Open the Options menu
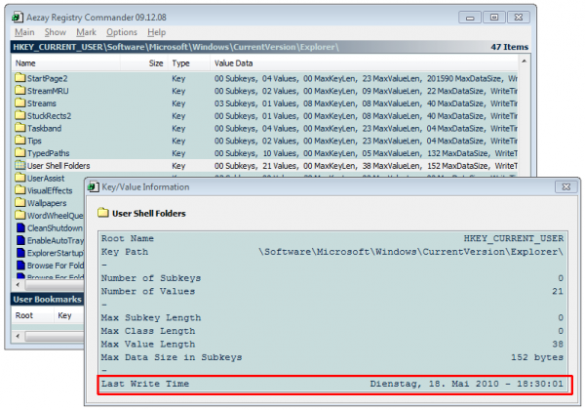585x410 pixels. [x=122, y=32]
